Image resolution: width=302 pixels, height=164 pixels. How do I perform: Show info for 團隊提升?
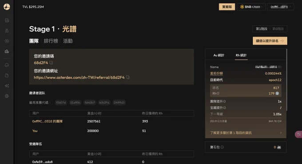tap(225, 102)
